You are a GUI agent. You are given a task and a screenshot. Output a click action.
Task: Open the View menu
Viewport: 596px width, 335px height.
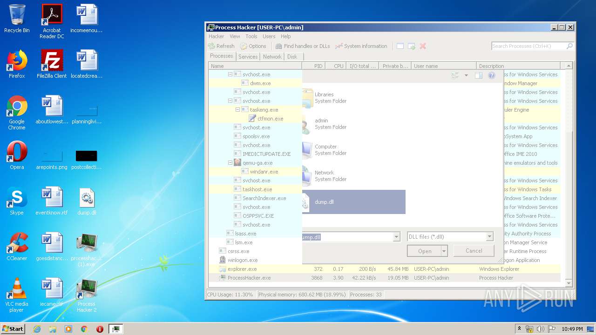coord(235,36)
